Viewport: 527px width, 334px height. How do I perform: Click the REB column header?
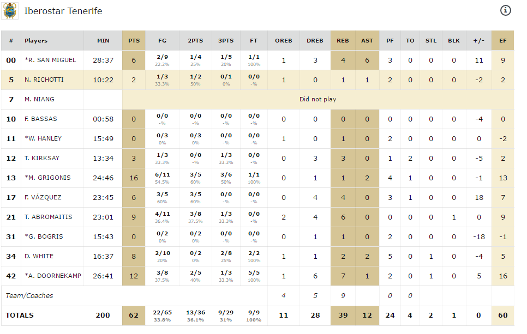343,40
